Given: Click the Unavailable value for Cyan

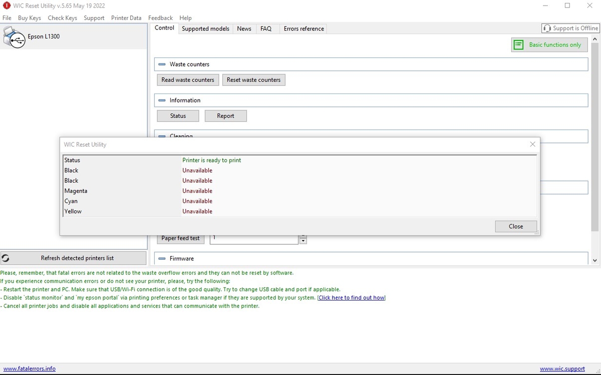Looking at the screenshot, I should click(197, 201).
